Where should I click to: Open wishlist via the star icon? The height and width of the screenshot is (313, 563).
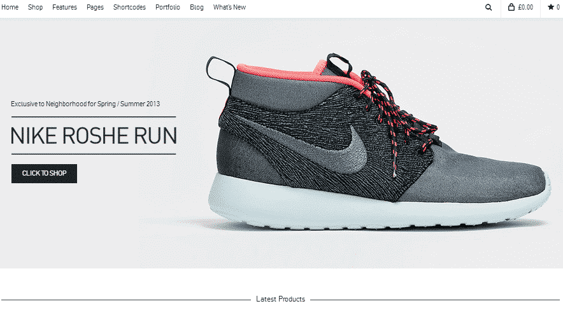(551, 7)
